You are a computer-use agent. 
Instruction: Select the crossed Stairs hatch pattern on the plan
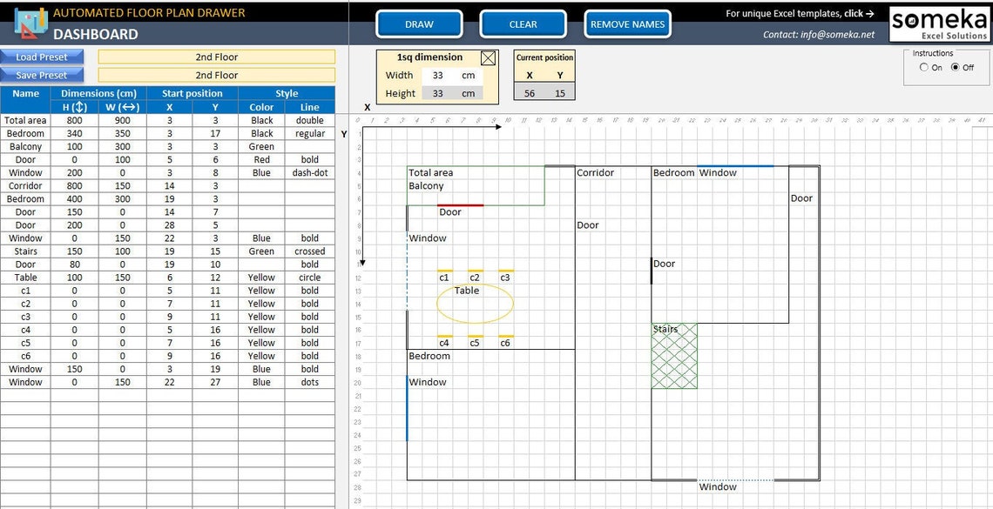tap(674, 357)
